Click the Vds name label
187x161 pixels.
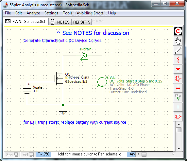112,78
